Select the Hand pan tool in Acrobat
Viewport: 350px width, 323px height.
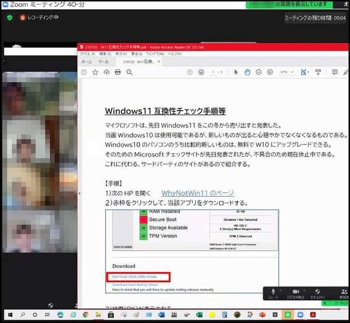(x=247, y=72)
